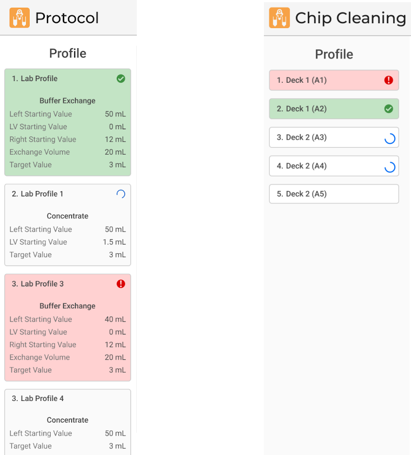Screen dimensions: 411x455
Task: Click the 3. Lab Profile 3 card title
Action: [x=38, y=284]
